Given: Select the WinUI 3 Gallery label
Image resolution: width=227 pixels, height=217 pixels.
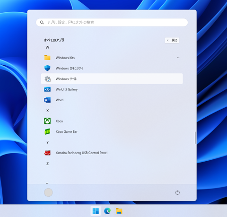Looking at the screenshot, I should [x=67, y=89].
